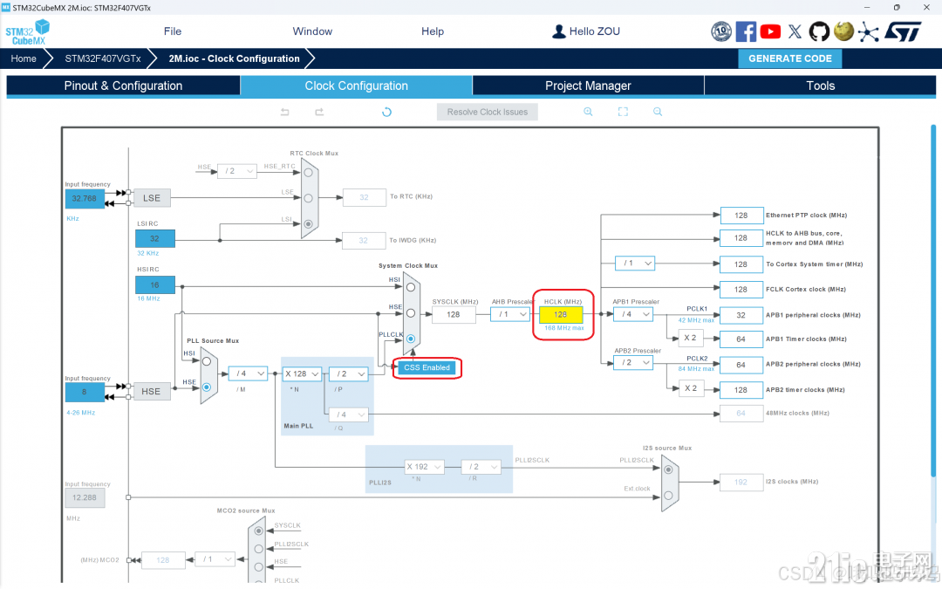Click the LSE input frequency 32.768 field

85,198
